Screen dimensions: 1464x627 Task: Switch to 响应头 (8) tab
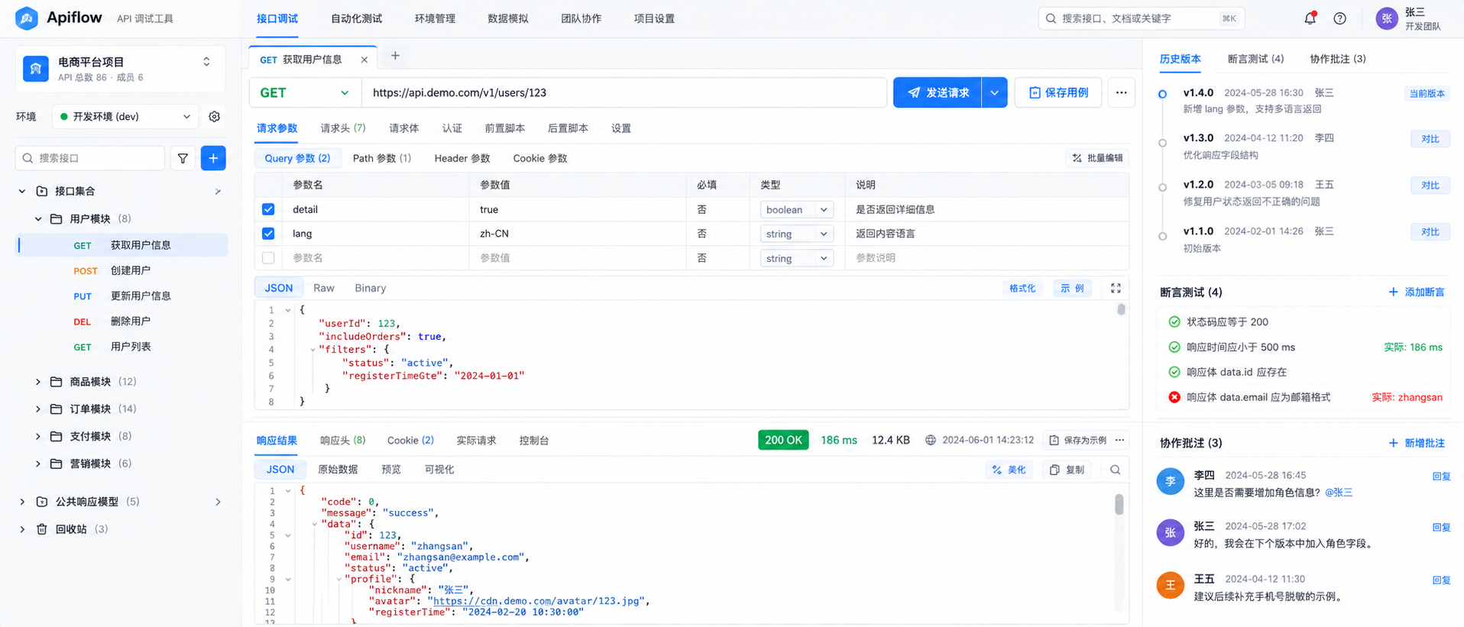tap(343, 441)
